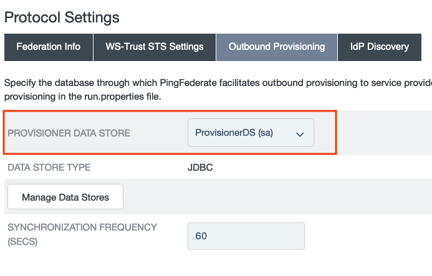
Task: Click the Protocol Settings page heading
Action: point(62,17)
